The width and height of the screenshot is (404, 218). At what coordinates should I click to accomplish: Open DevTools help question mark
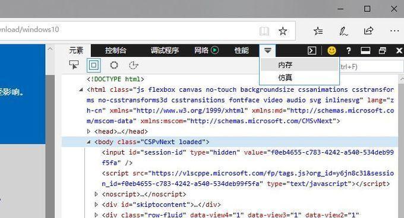pos(349,50)
